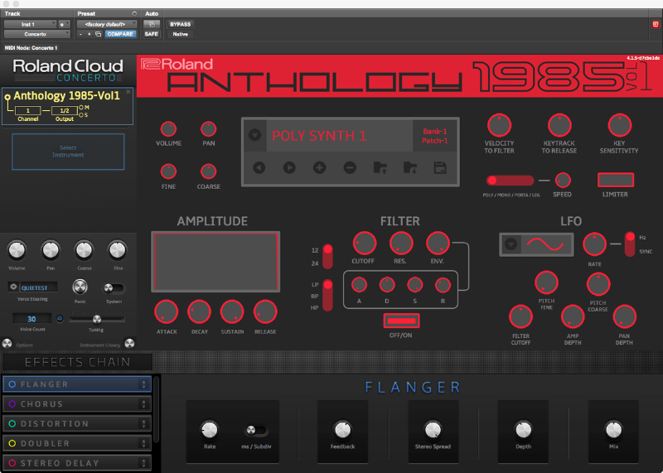Select the DISTORTION effect row
The width and height of the screenshot is (663, 473).
tap(77, 423)
